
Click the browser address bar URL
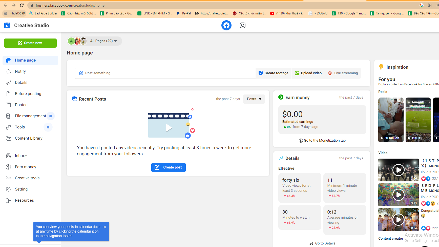(70, 5)
